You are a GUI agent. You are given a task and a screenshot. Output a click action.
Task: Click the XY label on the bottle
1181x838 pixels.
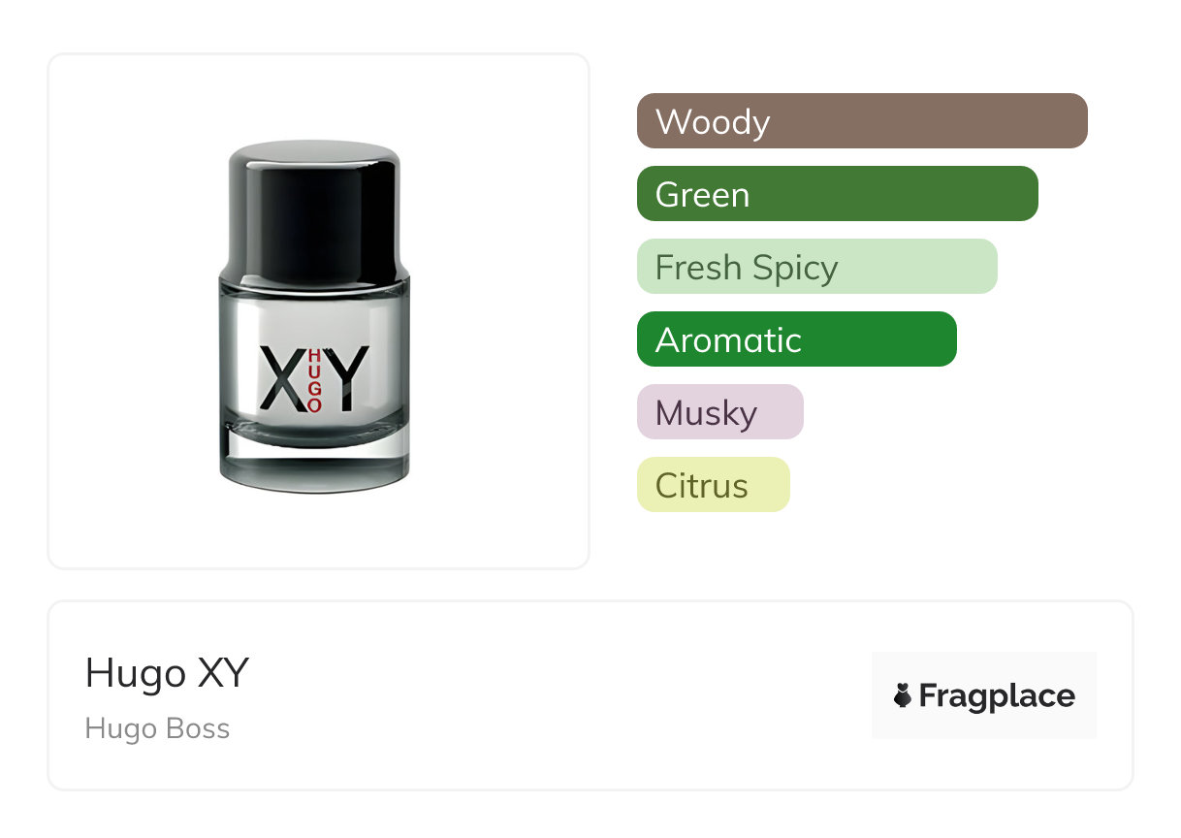click(x=314, y=378)
